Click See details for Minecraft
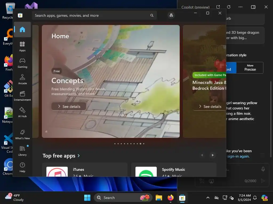Viewport: 273px width, 204px height. click(210, 107)
